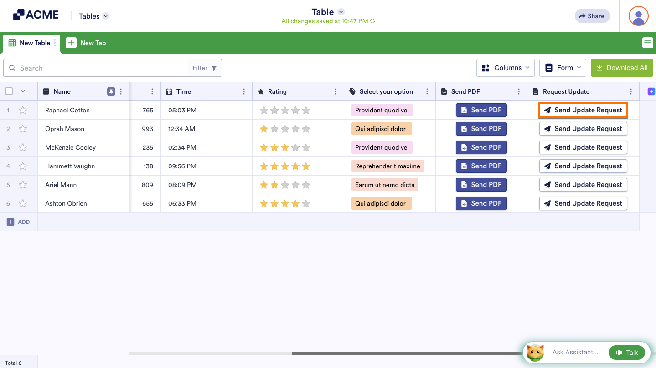Open Time column options dots
This screenshot has height=368, width=656.
[244, 91]
